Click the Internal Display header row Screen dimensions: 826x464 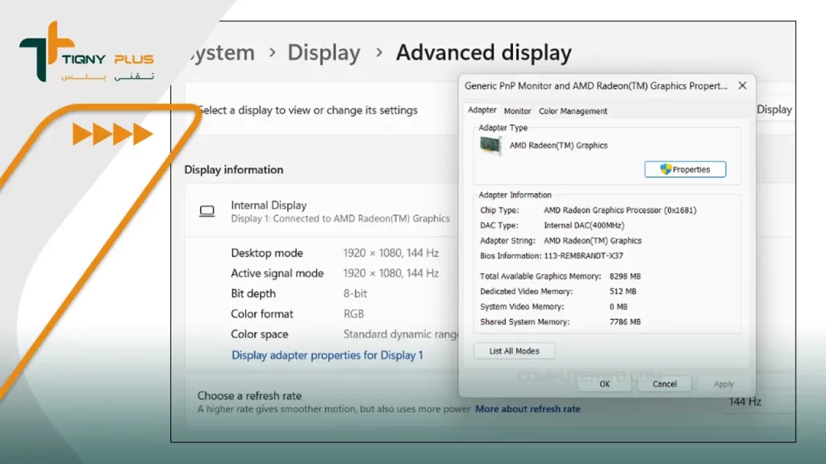[323, 211]
